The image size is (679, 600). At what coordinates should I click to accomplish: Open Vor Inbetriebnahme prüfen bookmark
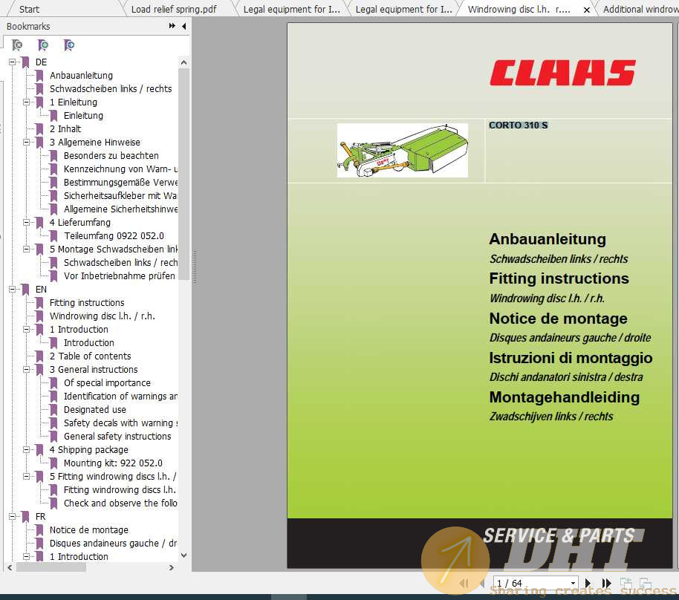click(x=119, y=275)
